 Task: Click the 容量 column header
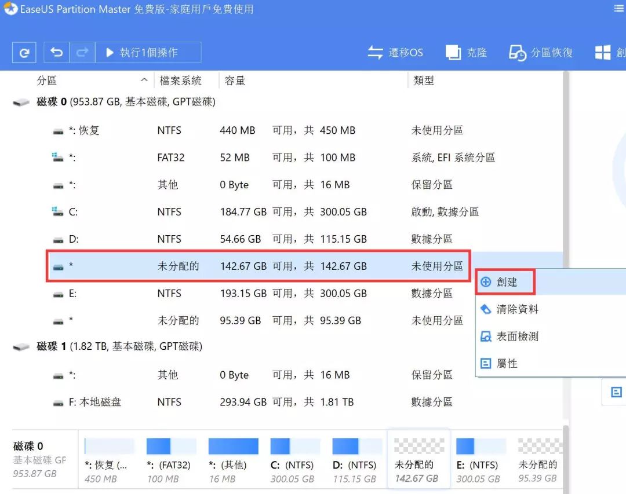235,80
